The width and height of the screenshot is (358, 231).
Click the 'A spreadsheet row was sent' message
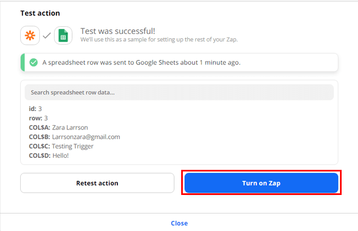point(109,62)
